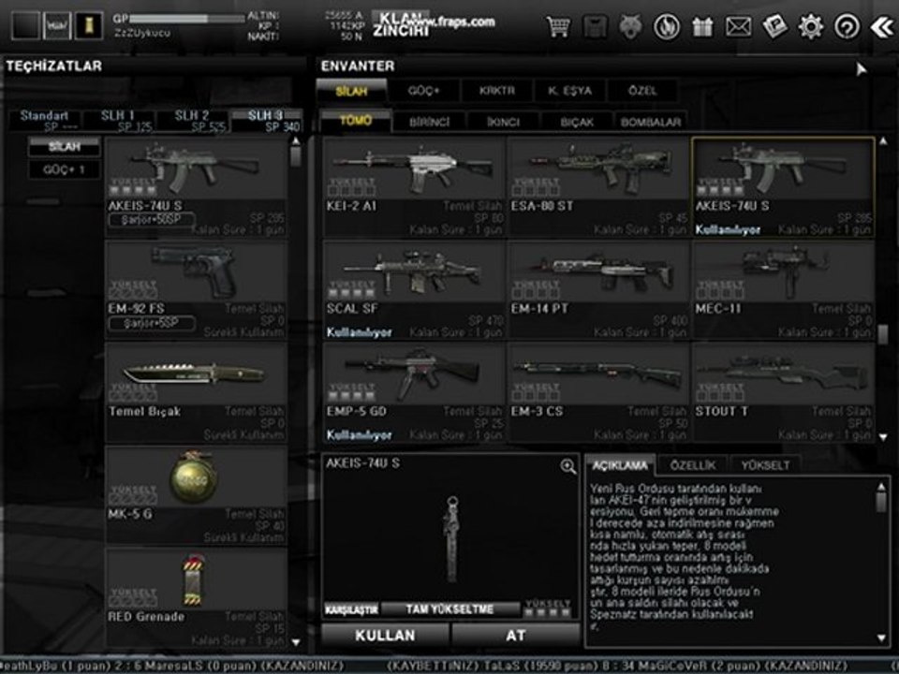The width and height of the screenshot is (899, 674).
Task: Select equipped MK-5 G grenade slot
Action: click(196, 495)
